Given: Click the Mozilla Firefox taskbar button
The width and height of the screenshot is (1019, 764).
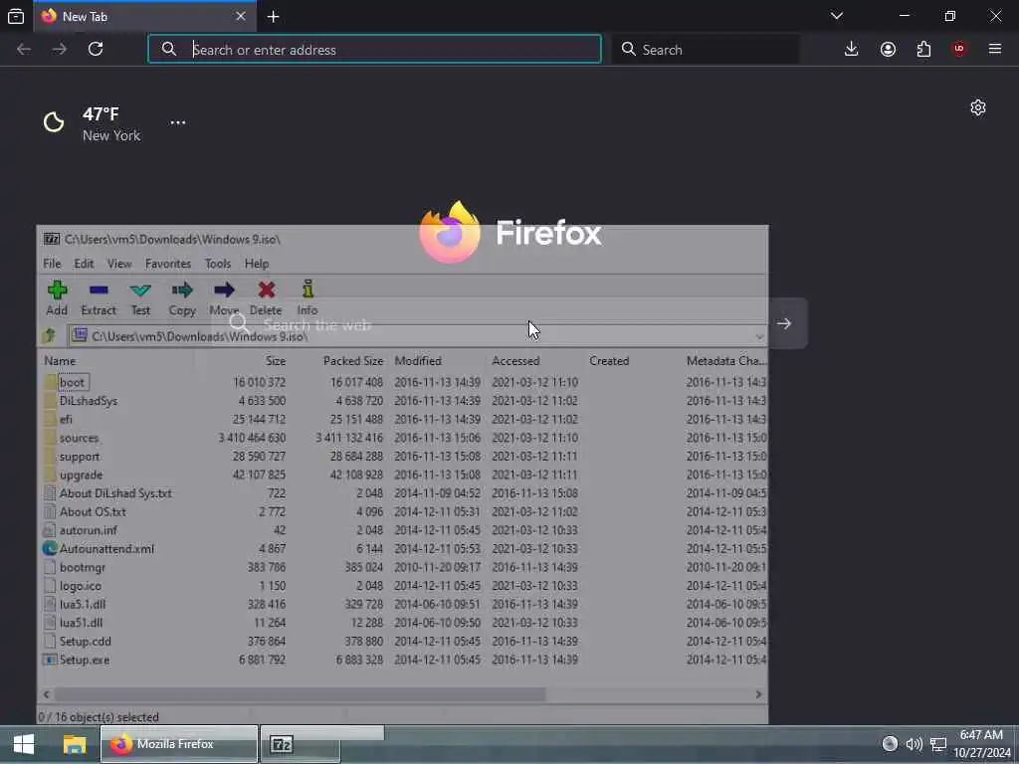Looking at the screenshot, I should [179, 744].
